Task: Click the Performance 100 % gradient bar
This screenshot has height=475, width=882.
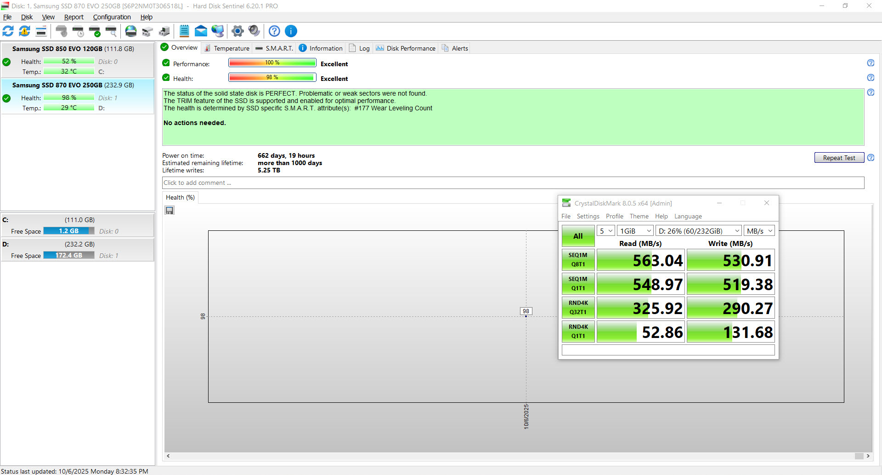Action: click(272, 63)
